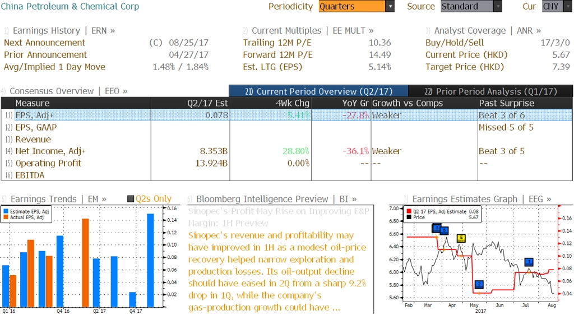574x315 pixels.
Task: Select the EPS, Adj+ table row
Action: [x=286, y=115]
